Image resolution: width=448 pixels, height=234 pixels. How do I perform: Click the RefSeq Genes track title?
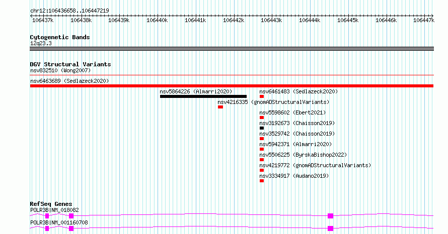click(51, 204)
